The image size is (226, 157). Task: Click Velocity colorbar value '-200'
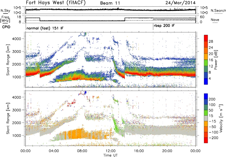[x=214, y=138]
